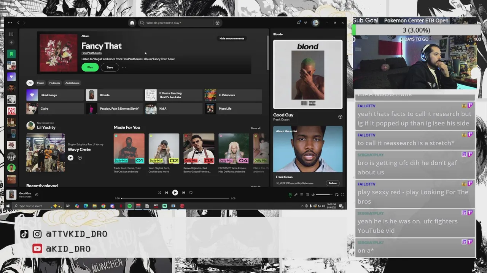
Task: Open the Blonde shortcut tile
Action: coord(114,95)
